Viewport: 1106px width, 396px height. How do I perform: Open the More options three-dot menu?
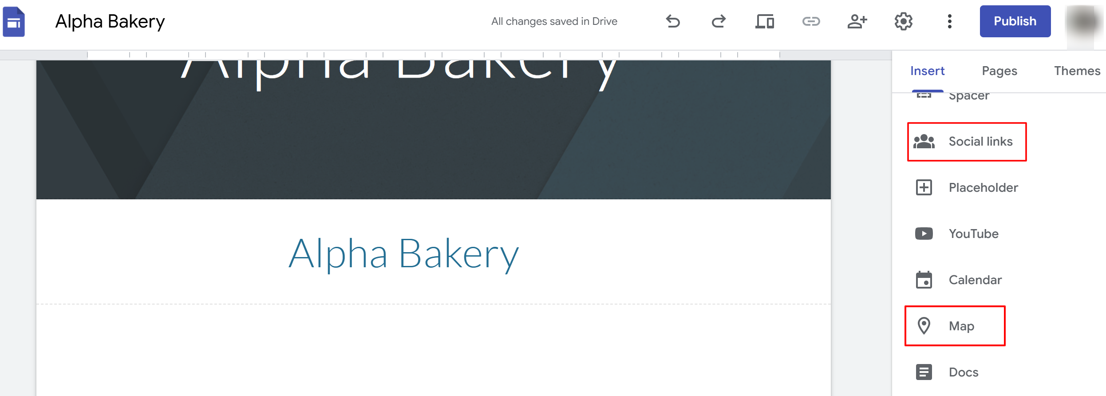949,21
